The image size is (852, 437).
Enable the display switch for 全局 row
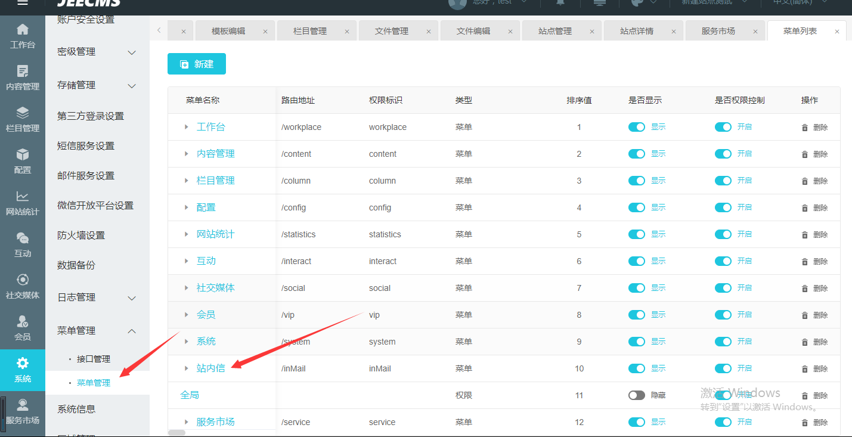637,395
